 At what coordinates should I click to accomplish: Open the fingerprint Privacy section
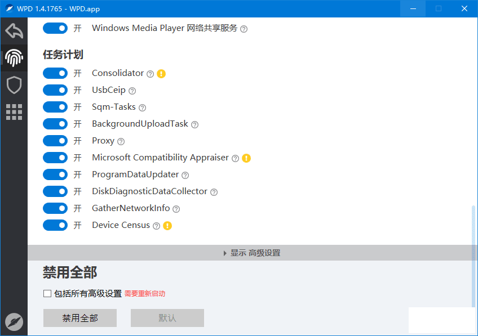pos(14,58)
